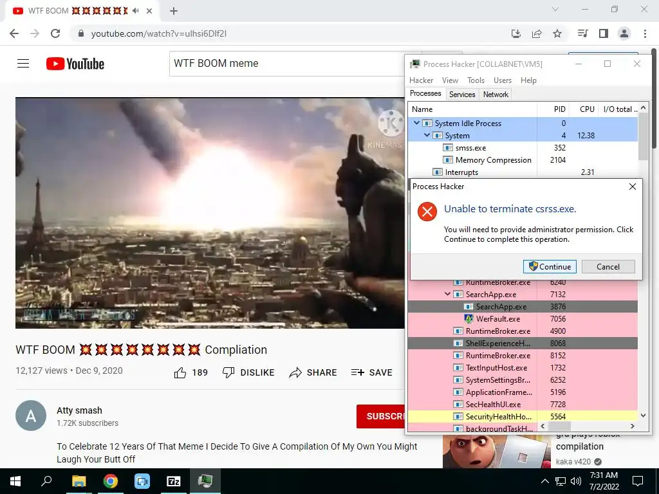Click the WTF BOOM video player
The height and width of the screenshot is (494, 659).
pos(210,213)
